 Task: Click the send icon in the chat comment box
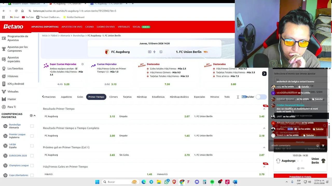(x=323, y=146)
